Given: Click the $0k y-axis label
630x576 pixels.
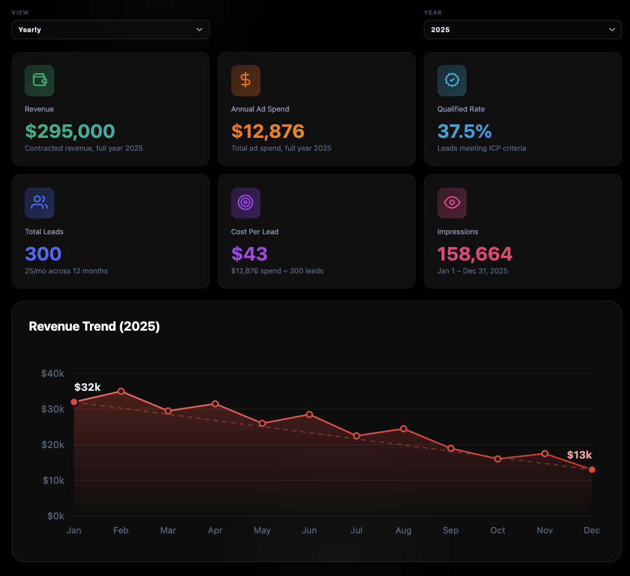Looking at the screenshot, I should 55,516.
